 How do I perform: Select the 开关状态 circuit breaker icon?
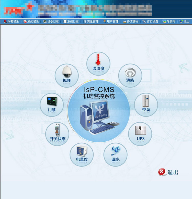57,134
